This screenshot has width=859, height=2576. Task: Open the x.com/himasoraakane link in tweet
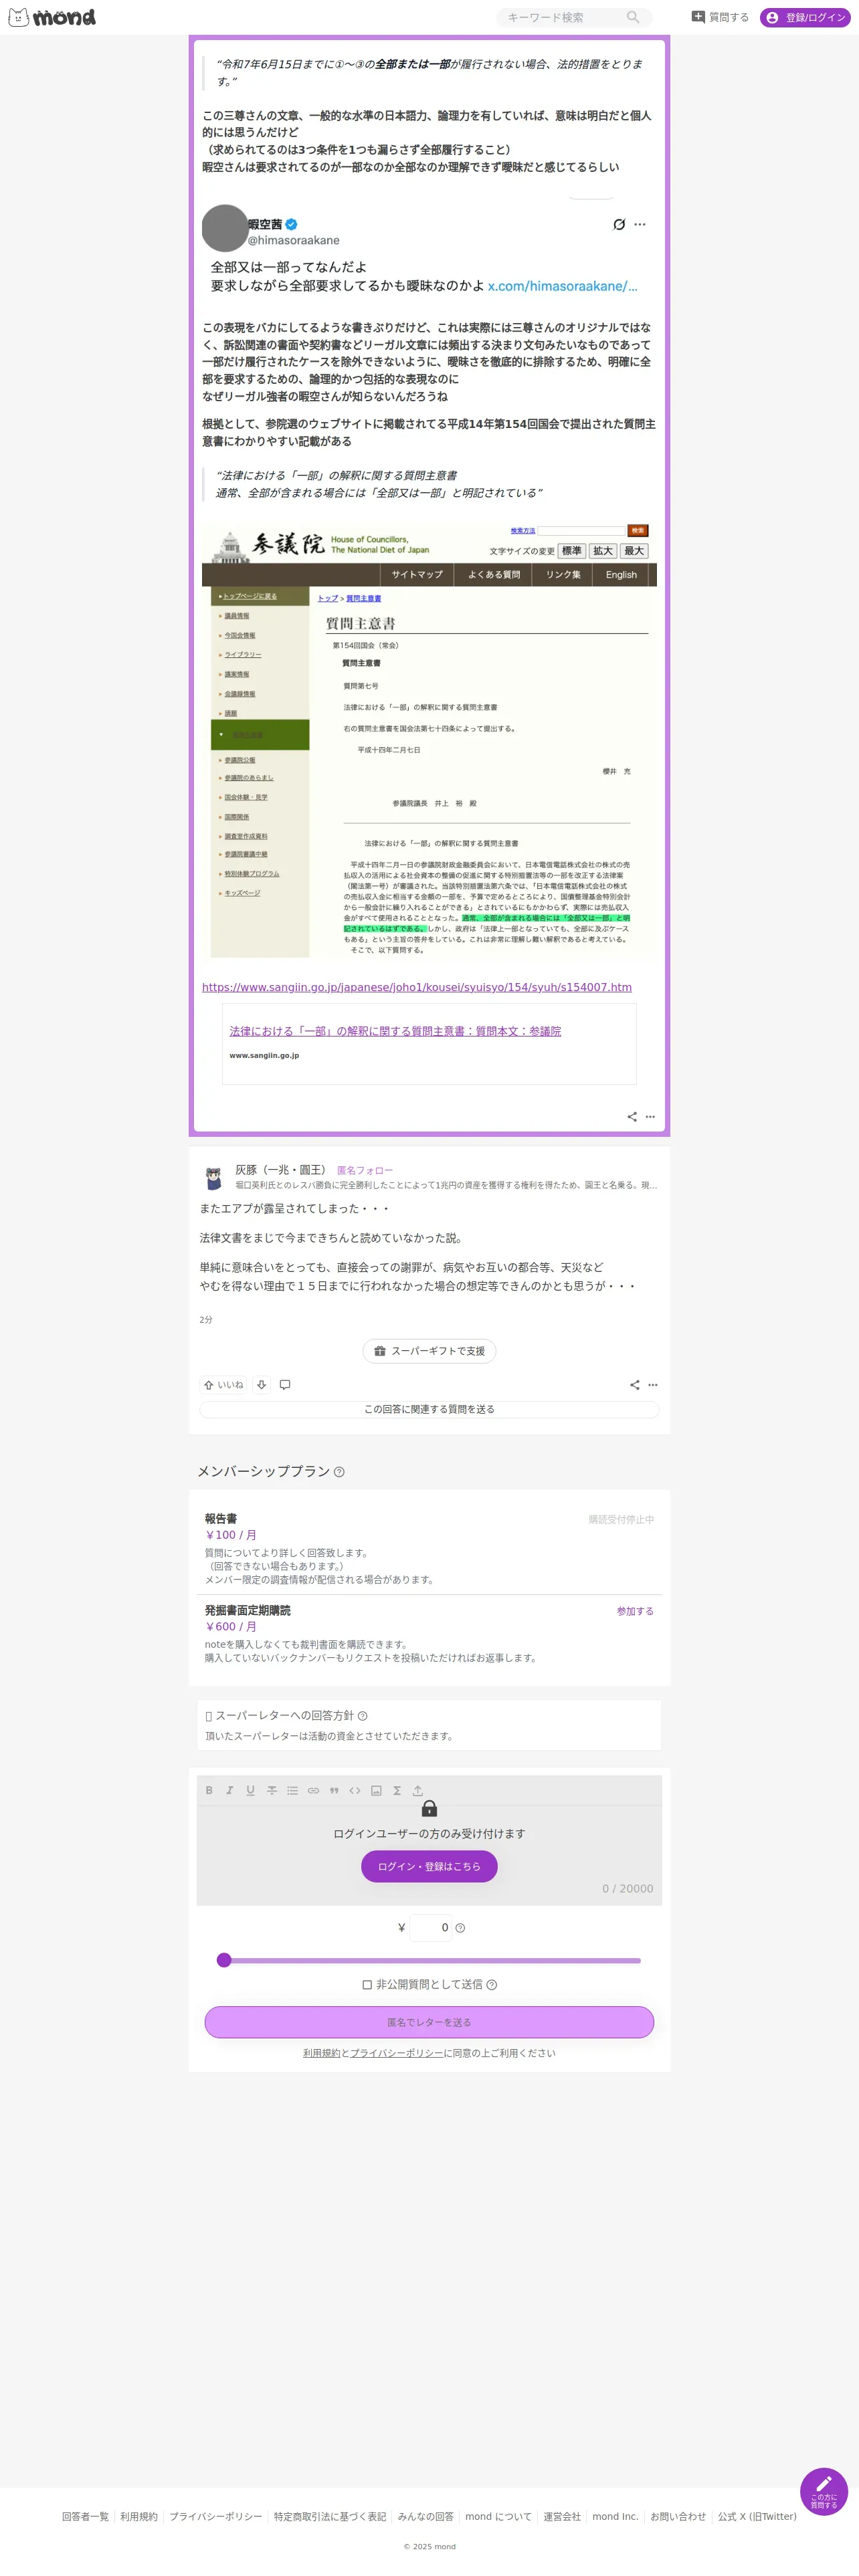point(562,286)
